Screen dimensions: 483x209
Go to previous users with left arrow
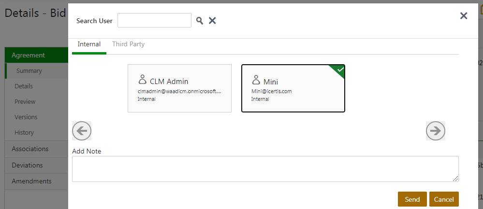(x=82, y=131)
